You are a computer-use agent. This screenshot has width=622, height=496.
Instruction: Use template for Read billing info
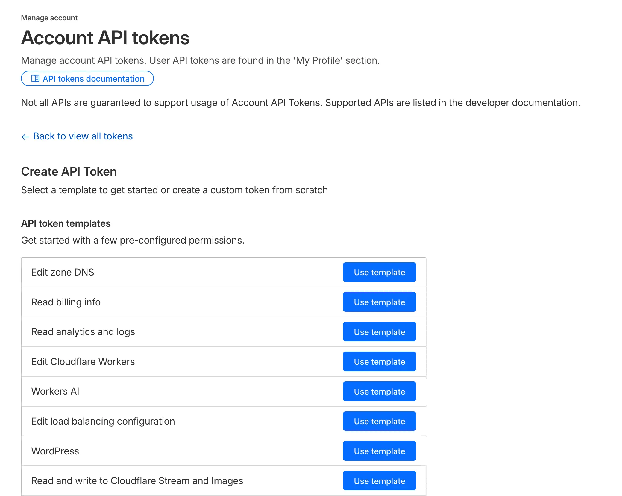click(379, 302)
